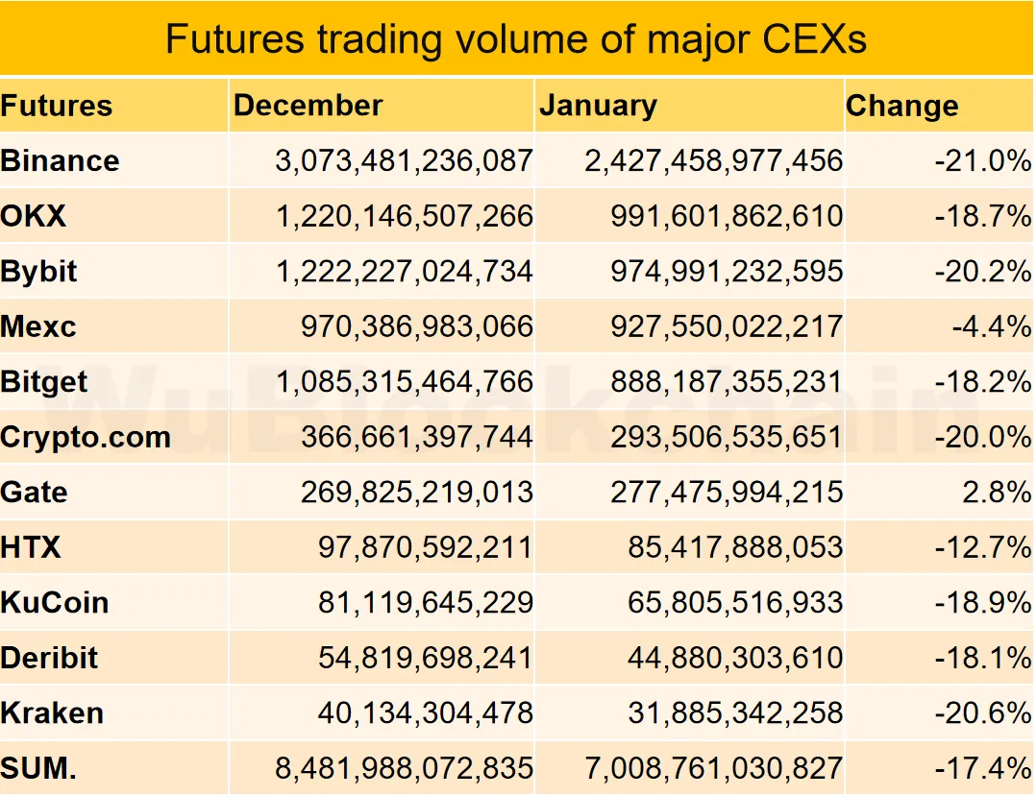1036x796 pixels.
Task: Click the Mexc change percentage
Action: click(991, 326)
